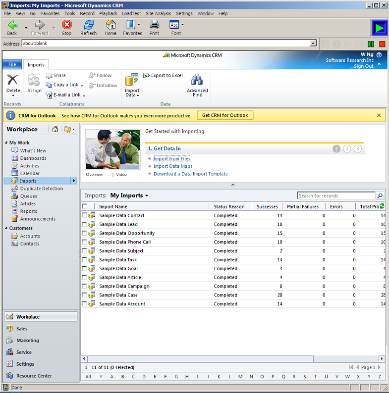389x393 pixels.
Task: Click the Home toolbar icon
Action: [111, 25]
